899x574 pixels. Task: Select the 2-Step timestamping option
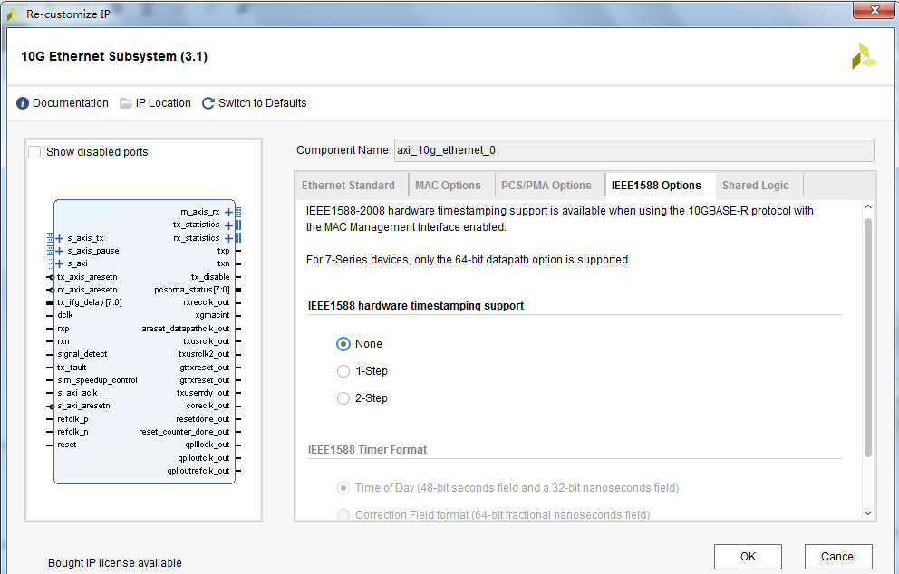(x=343, y=398)
